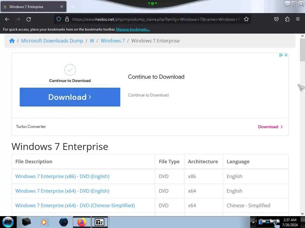Open Microsoft Downloads Dump breadcrumb
This screenshot has width=305, height=228.
(x=52, y=41)
